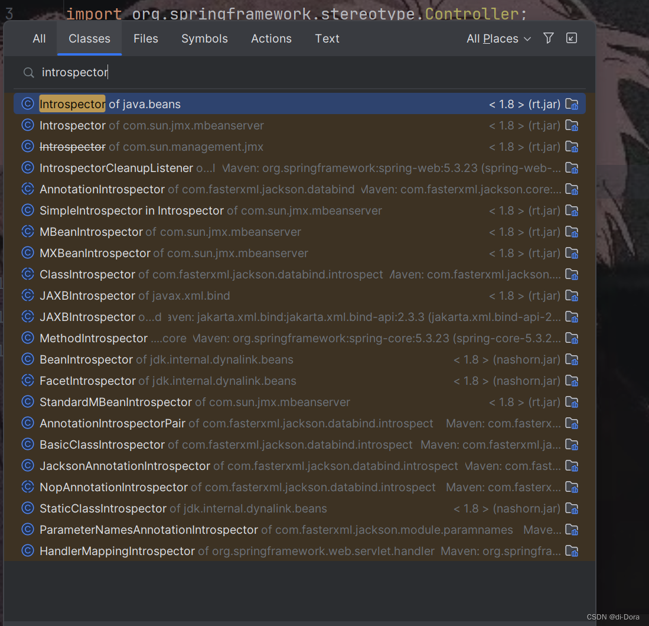
Task: Click library icon on IntrospectorCleanupListener row
Action: click(x=572, y=168)
